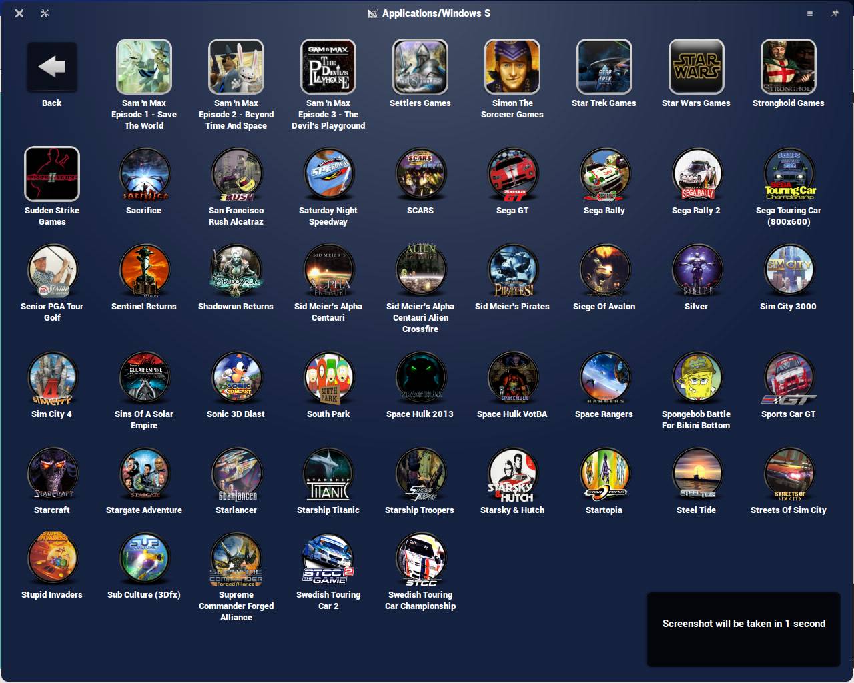The height and width of the screenshot is (683, 854).
Task: Launch the Shadowrun Returns icon
Action: 236,270
